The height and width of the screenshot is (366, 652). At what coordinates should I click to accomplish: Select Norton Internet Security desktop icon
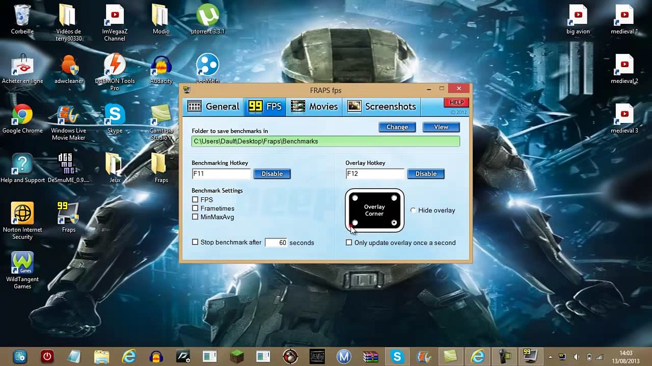point(22,221)
